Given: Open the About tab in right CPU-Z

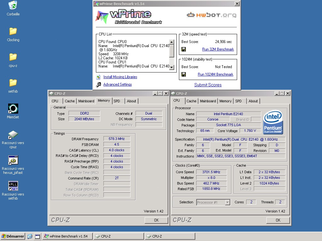Looking at the screenshot, I should click(253, 101).
